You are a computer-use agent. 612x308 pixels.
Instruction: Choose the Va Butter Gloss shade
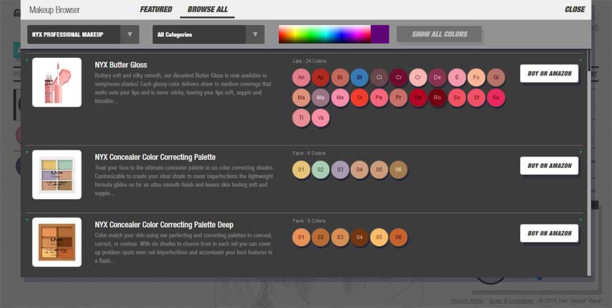[320, 118]
